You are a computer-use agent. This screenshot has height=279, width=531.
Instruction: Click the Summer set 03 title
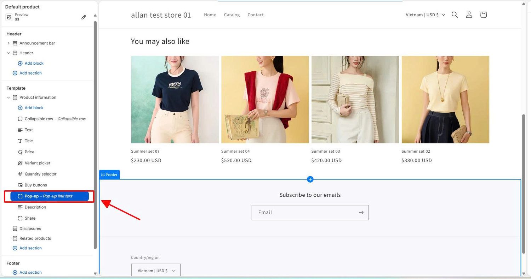[x=326, y=152]
